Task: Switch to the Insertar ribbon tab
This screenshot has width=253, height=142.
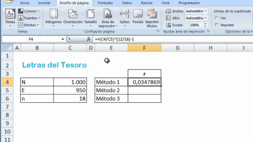Action: tap(44, 3)
